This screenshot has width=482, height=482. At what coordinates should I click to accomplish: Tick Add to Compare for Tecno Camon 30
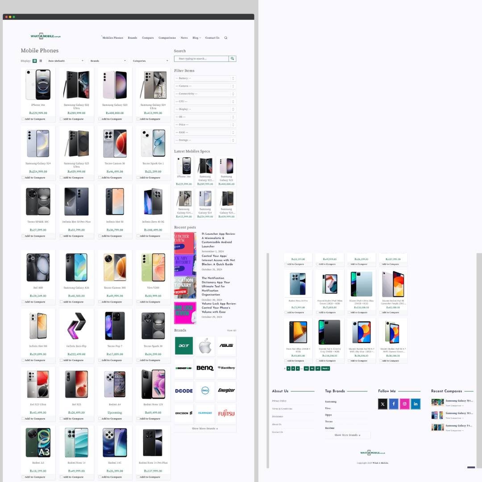click(x=100, y=178)
